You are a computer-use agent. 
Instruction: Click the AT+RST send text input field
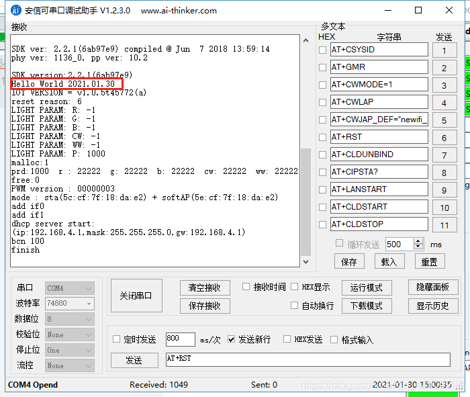click(308, 359)
